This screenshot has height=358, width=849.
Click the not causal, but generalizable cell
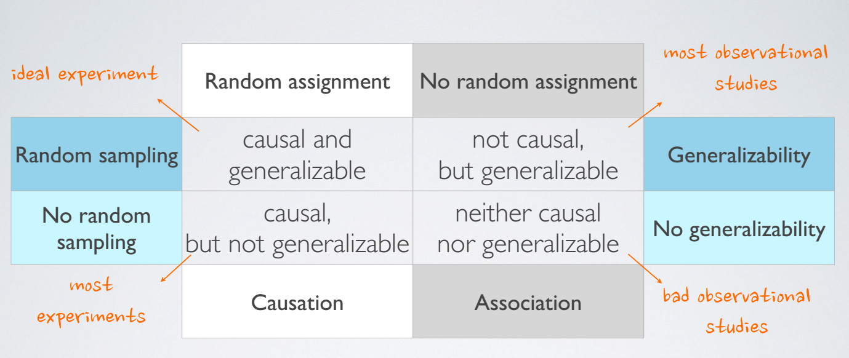(528, 154)
